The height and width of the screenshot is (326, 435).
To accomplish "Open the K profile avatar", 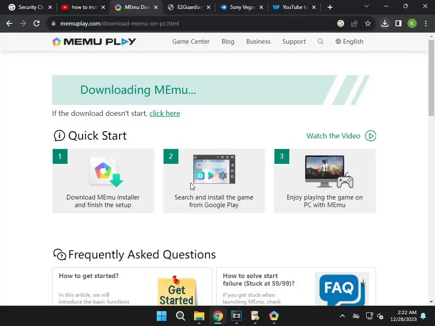I will click(412, 24).
